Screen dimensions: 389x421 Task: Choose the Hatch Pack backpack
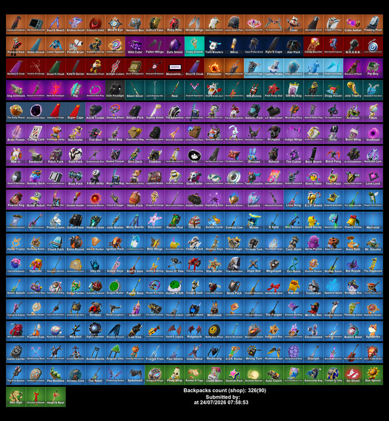135,200
